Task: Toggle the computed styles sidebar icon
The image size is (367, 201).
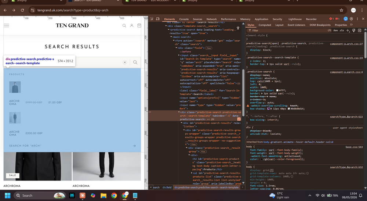Action: (x=360, y=30)
